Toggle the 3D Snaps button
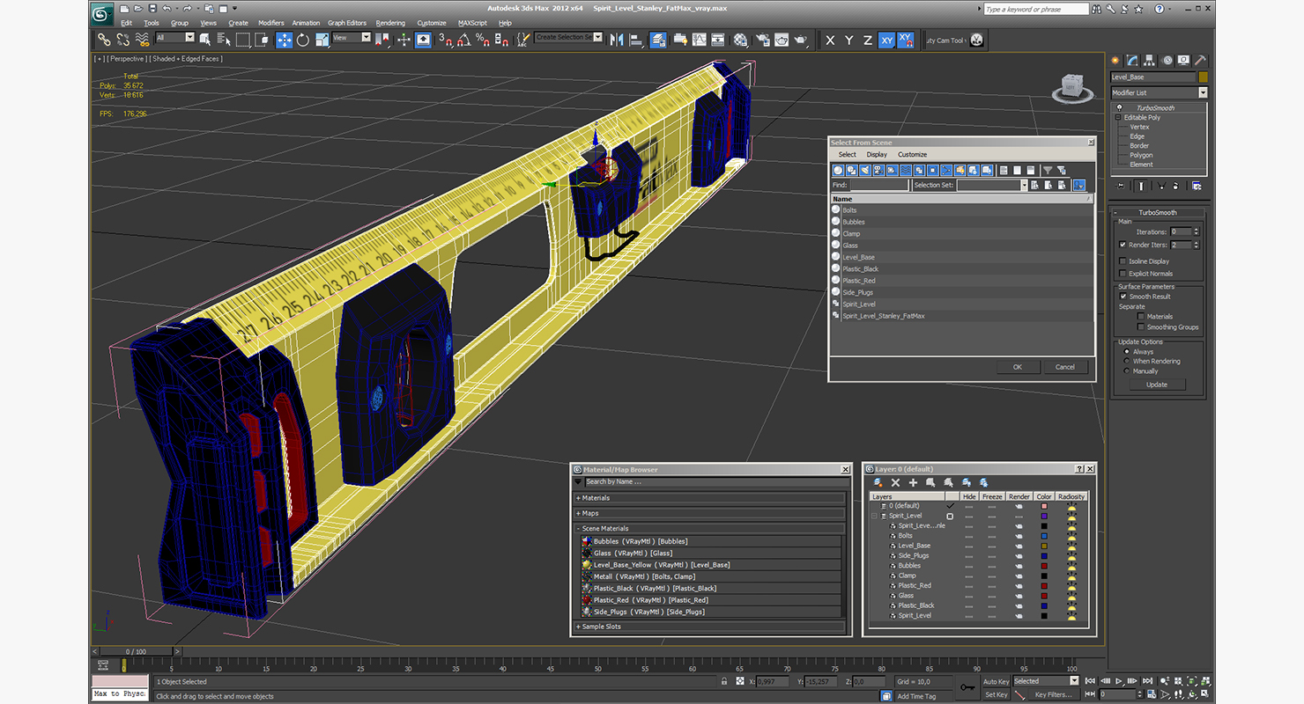This screenshot has height=704, width=1304. tap(446, 40)
